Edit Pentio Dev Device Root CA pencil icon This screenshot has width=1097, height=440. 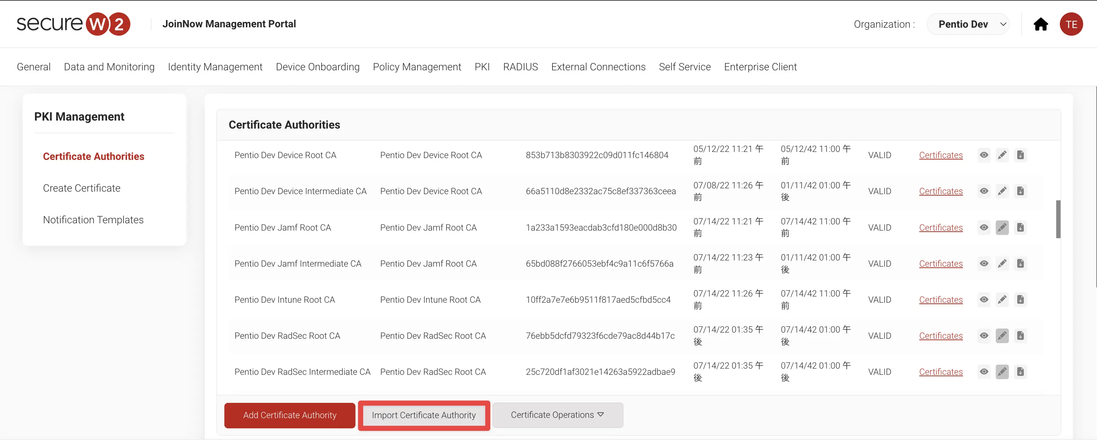[x=1002, y=155]
